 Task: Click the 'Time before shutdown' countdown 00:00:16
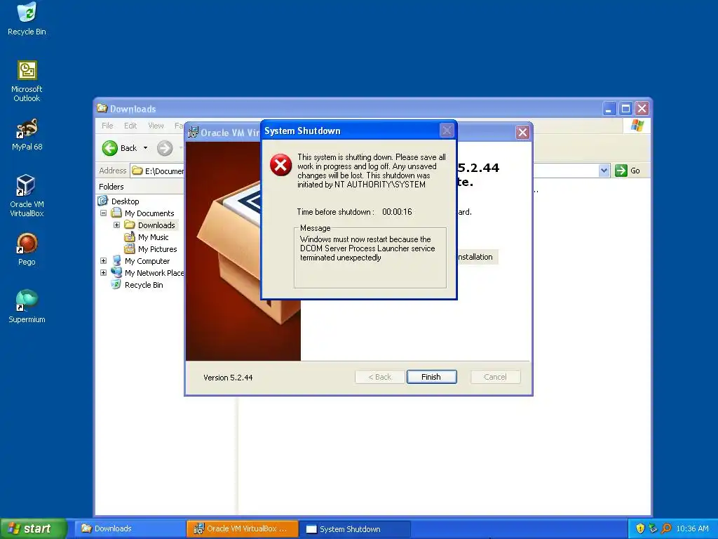coord(397,212)
